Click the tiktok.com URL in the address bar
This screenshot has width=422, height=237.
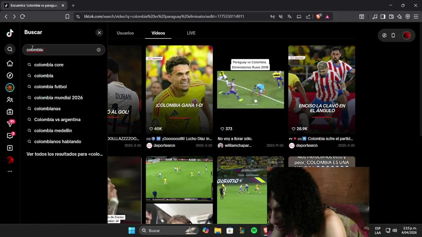click(x=164, y=16)
